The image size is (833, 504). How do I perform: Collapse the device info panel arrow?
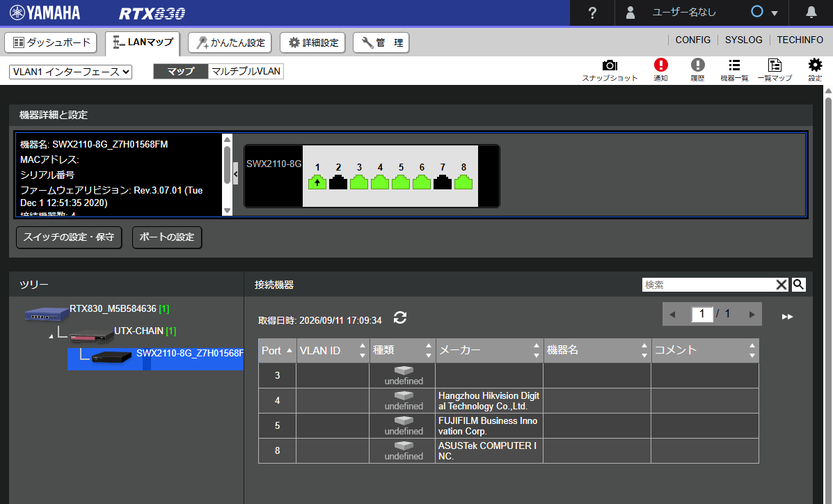[x=235, y=174]
